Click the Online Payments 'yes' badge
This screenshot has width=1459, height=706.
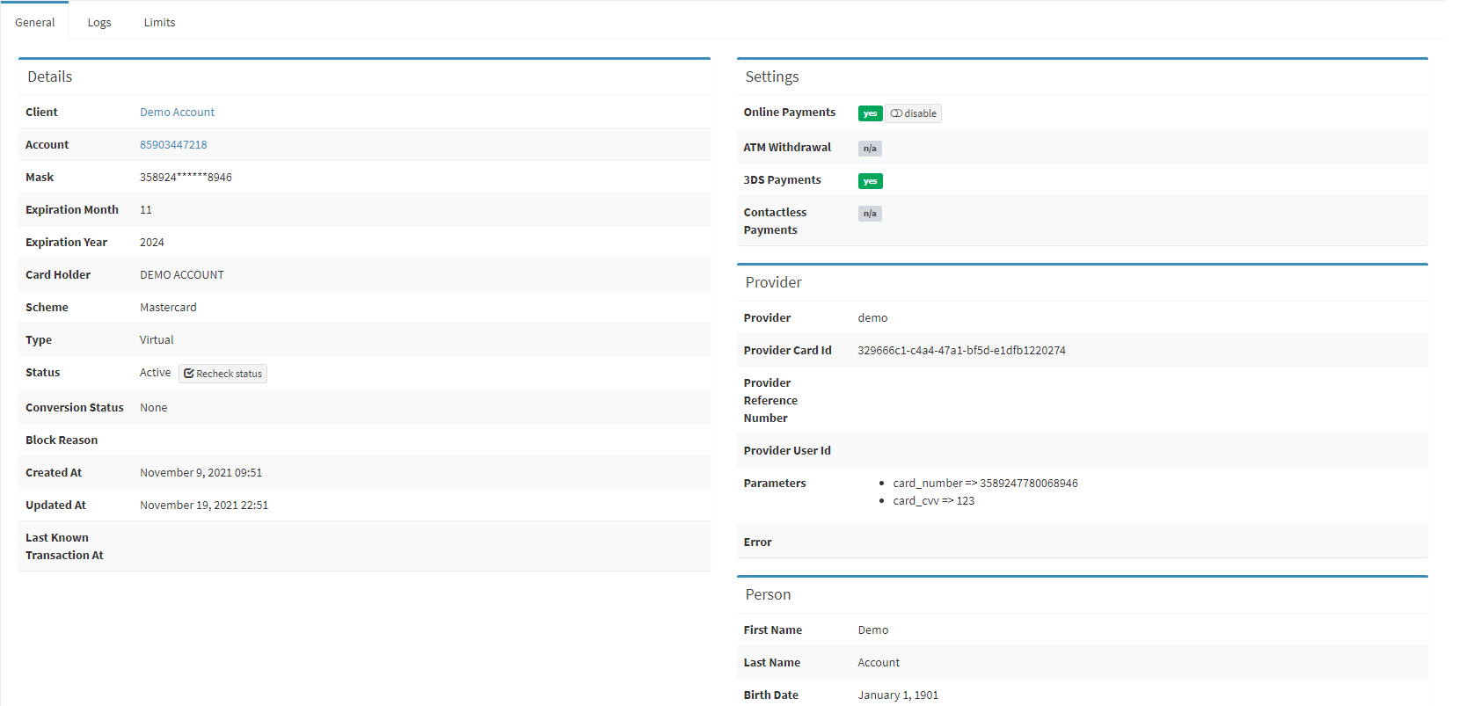point(870,113)
